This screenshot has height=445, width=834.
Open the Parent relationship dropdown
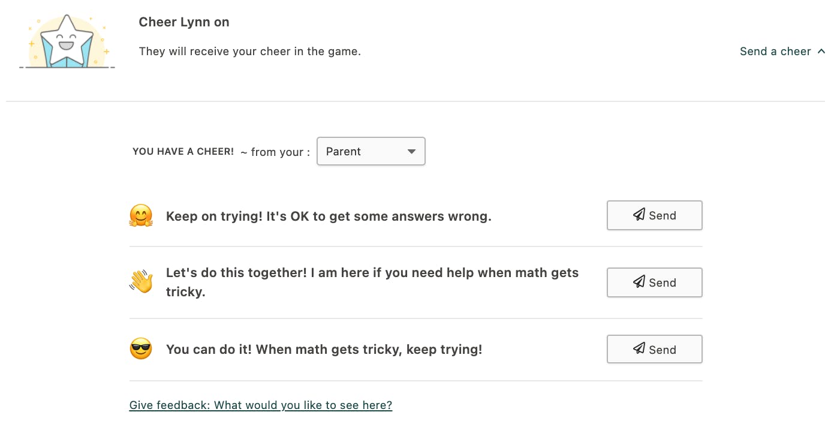[371, 152]
